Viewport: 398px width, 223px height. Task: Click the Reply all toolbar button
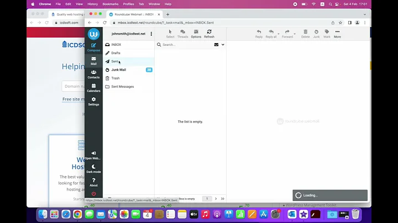[x=271, y=34]
